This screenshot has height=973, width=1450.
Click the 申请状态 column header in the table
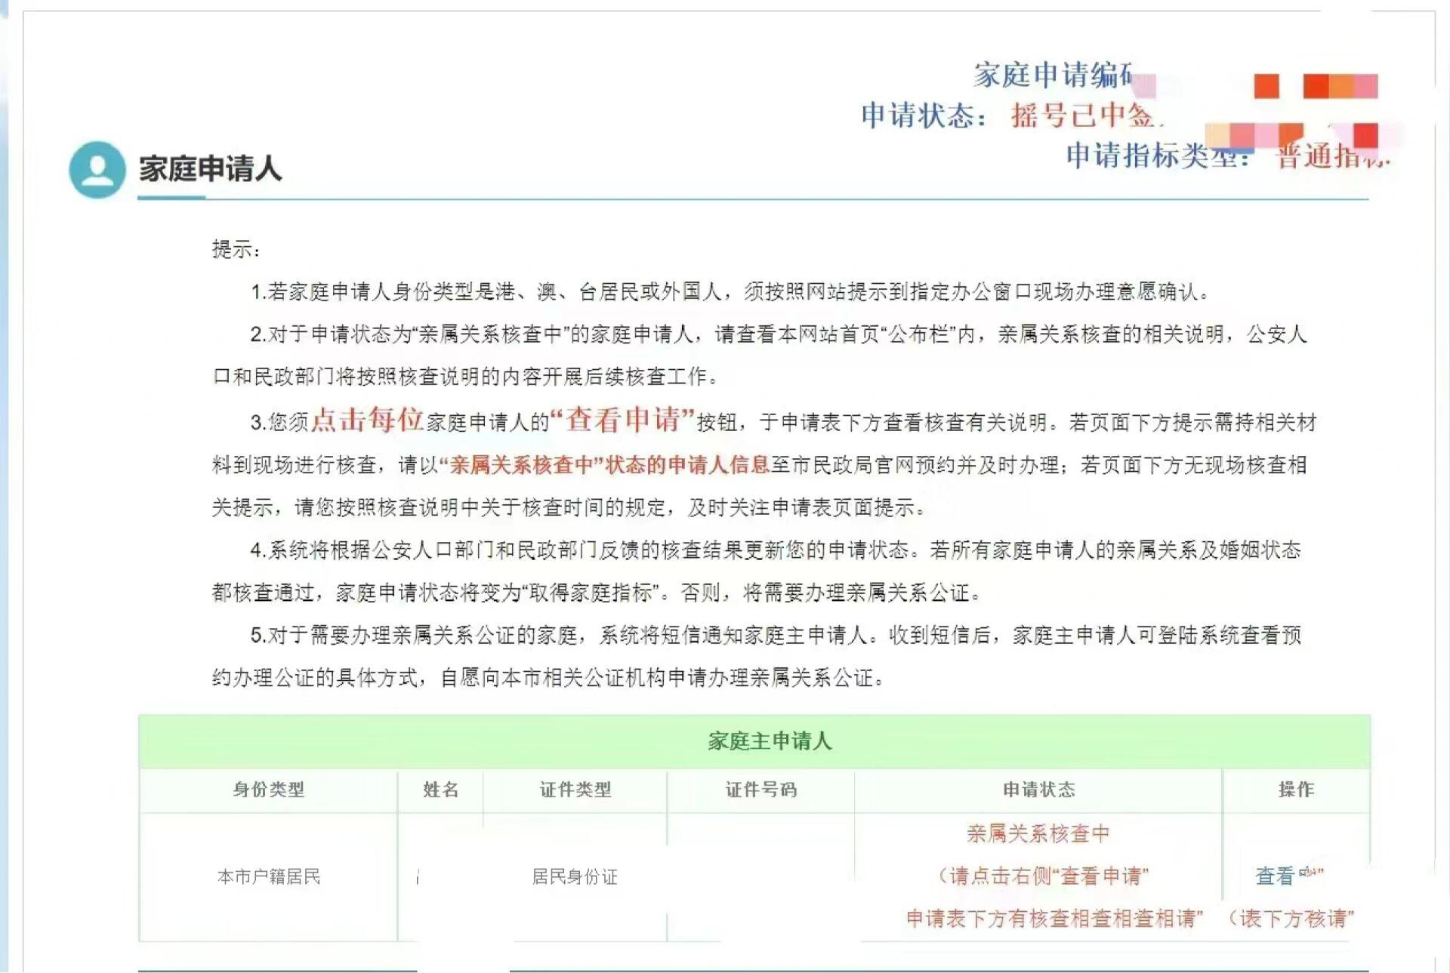pyautogui.click(x=1038, y=790)
